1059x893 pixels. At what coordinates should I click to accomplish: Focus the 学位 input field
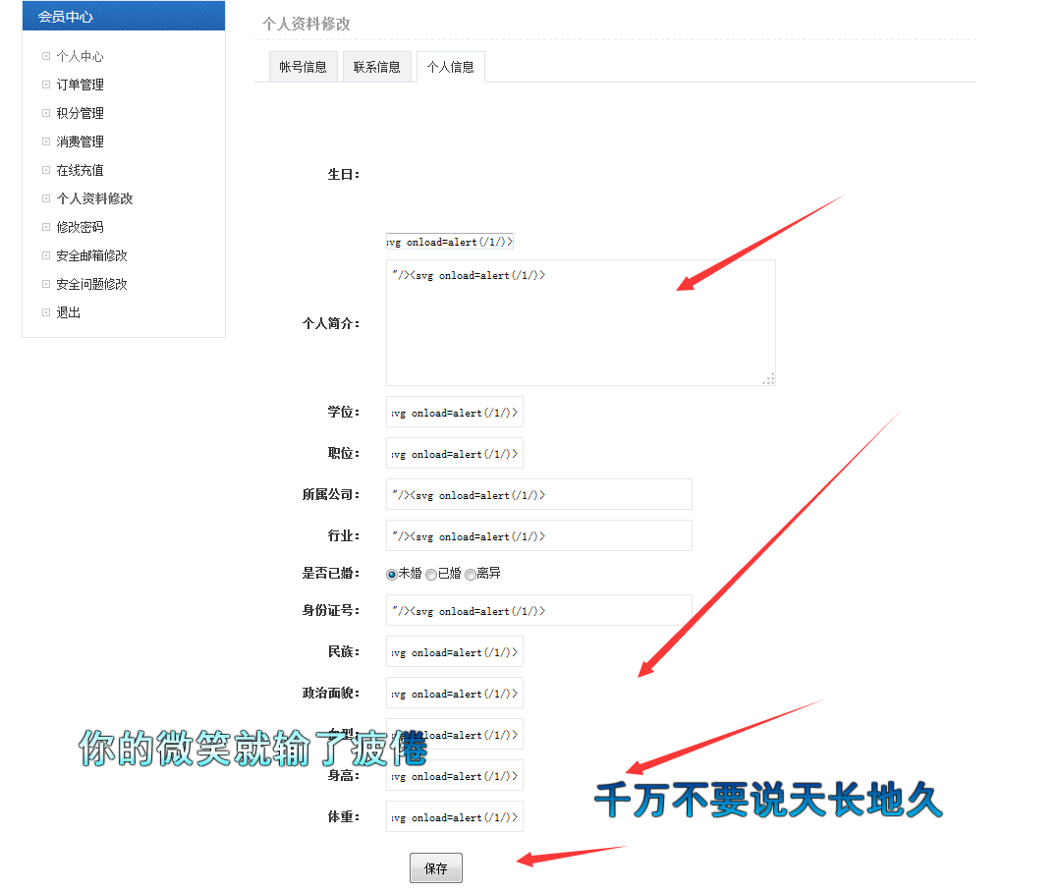(455, 412)
